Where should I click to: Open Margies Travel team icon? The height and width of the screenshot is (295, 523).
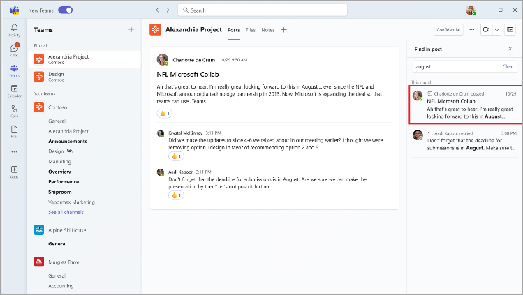39,262
